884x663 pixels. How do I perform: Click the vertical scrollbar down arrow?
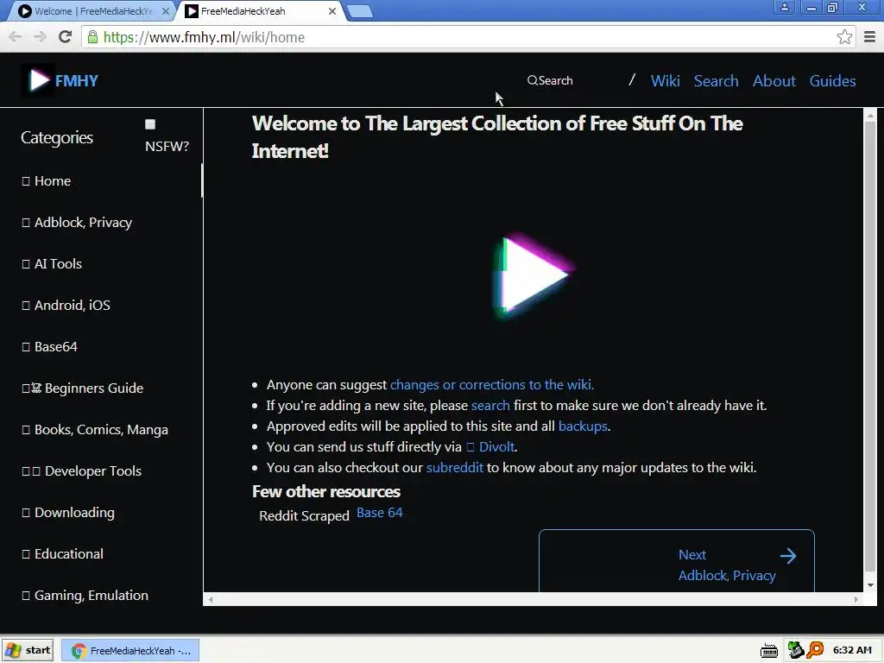(870, 585)
